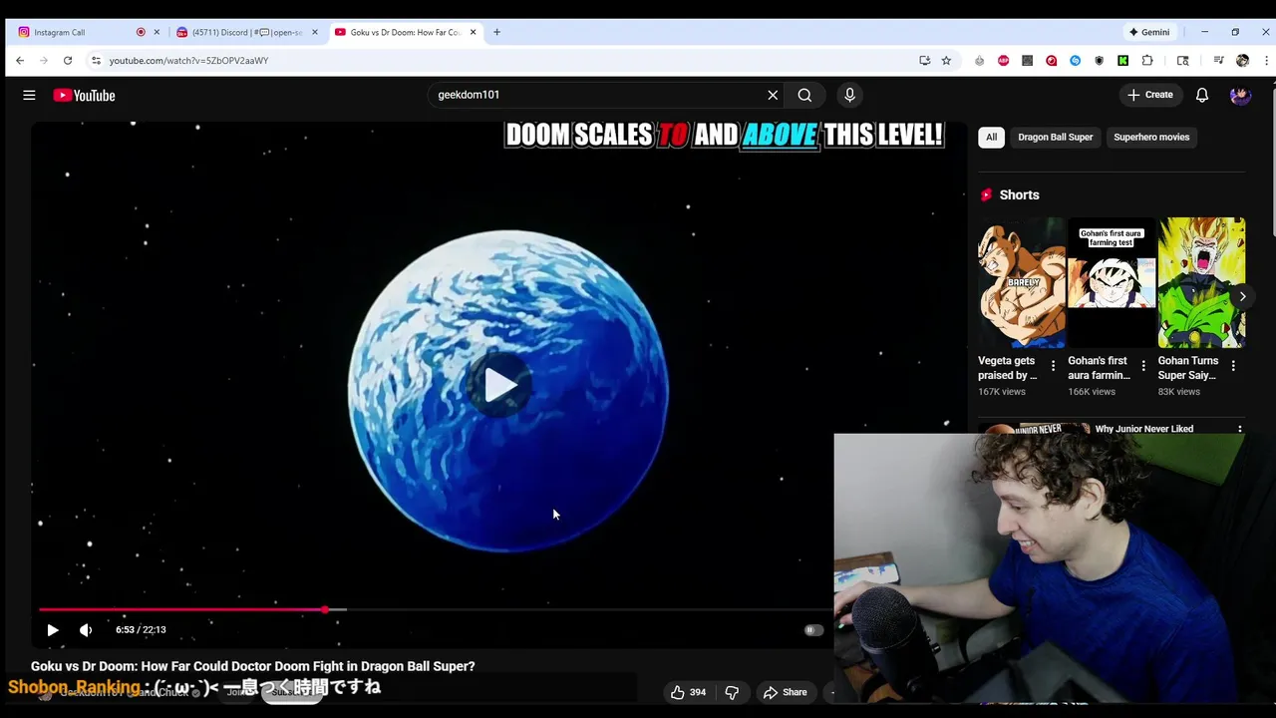The image size is (1276, 718).
Task: Open the YouTube hamburger guide menu
Action: pyautogui.click(x=29, y=95)
